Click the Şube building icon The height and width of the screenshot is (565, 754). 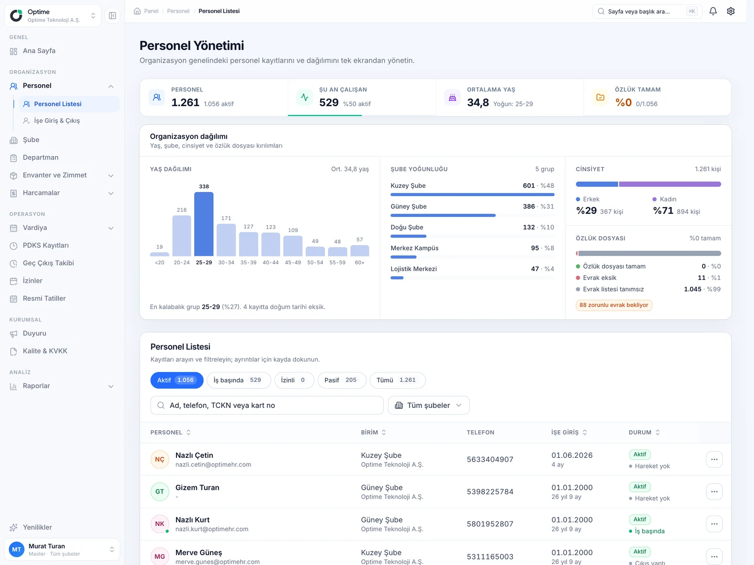pyautogui.click(x=14, y=140)
